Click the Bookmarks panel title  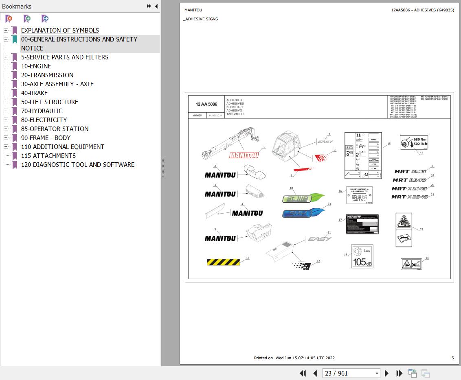(16, 6)
